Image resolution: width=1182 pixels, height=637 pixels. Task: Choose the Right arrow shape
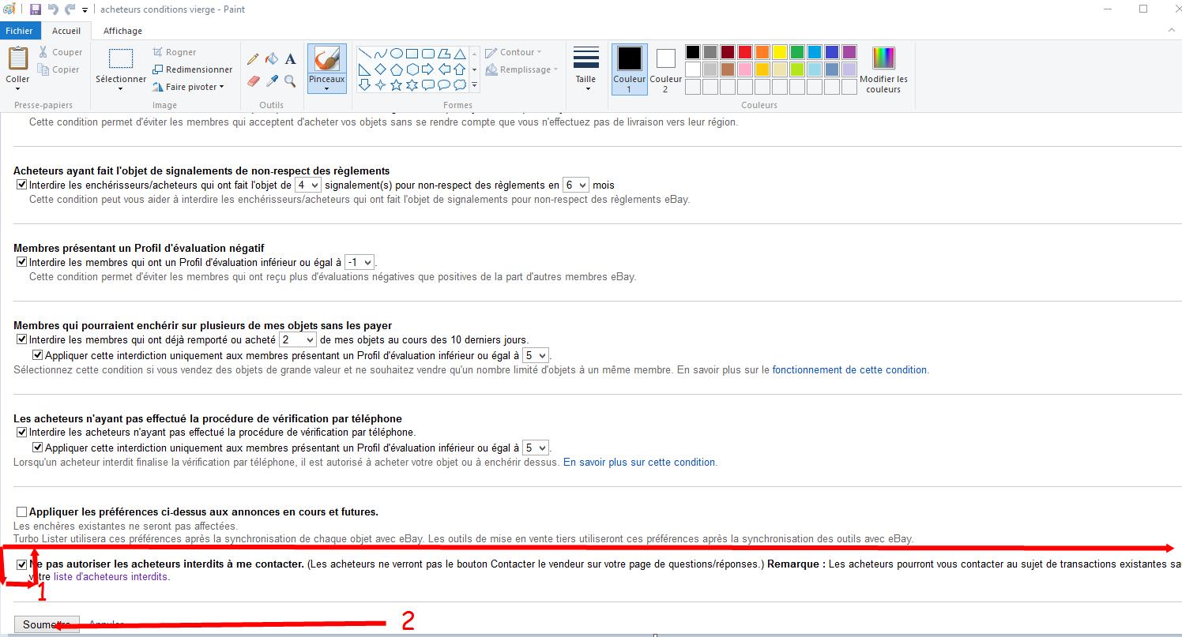[x=428, y=69]
